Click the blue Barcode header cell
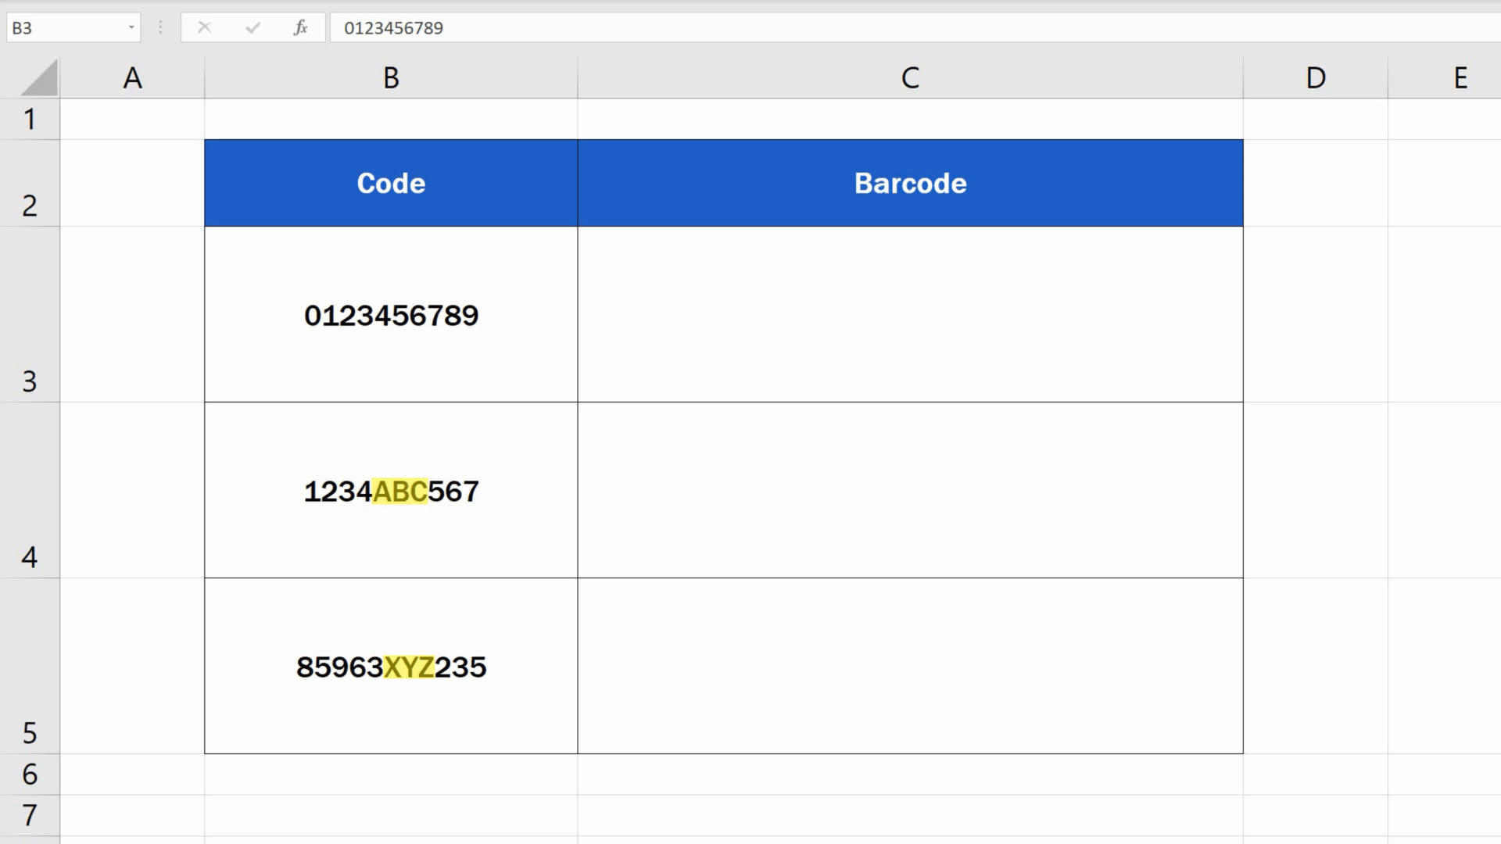The width and height of the screenshot is (1501, 844). coord(910,183)
